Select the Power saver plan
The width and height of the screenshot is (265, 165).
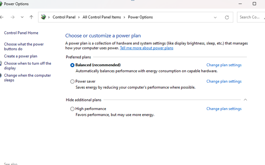(x=72, y=82)
